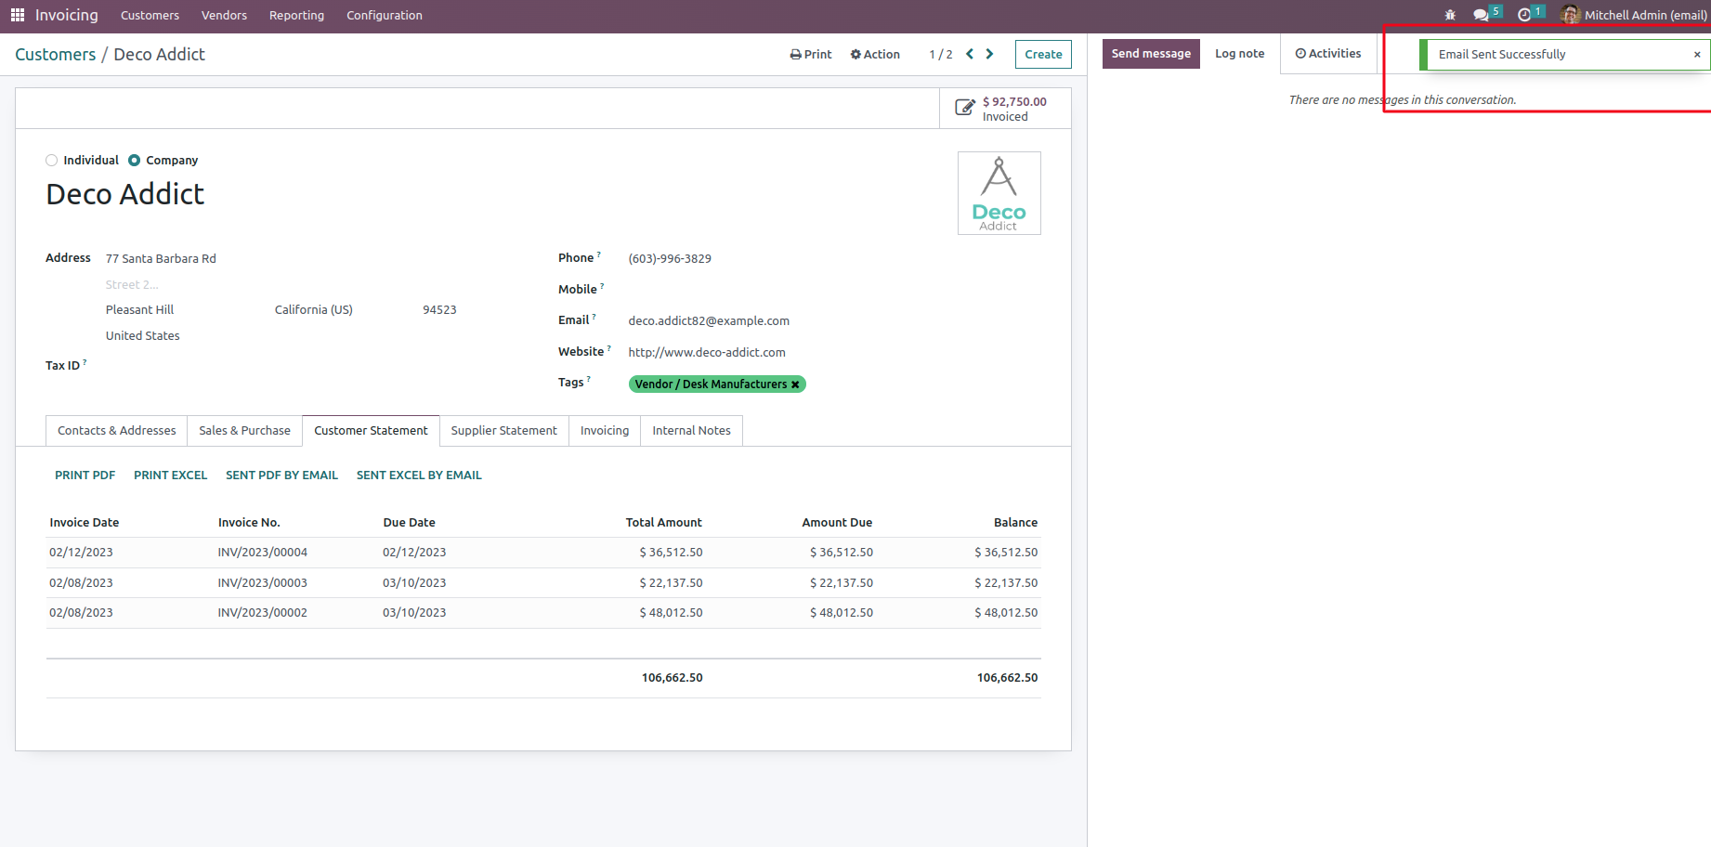Screen dimensions: 1711x847
Task: Click the Amount Due column header
Action: click(x=838, y=523)
